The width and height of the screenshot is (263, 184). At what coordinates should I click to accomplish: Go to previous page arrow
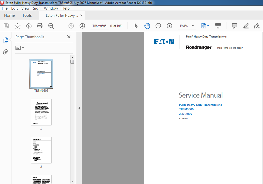coord(71,26)
